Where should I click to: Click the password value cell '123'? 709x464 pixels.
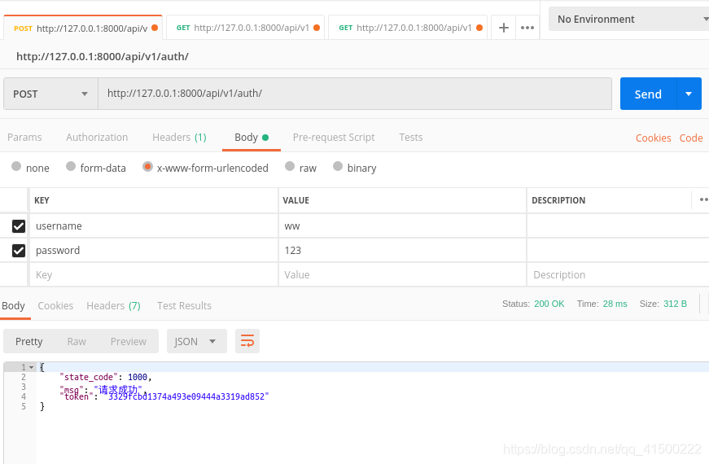(402, 251)
